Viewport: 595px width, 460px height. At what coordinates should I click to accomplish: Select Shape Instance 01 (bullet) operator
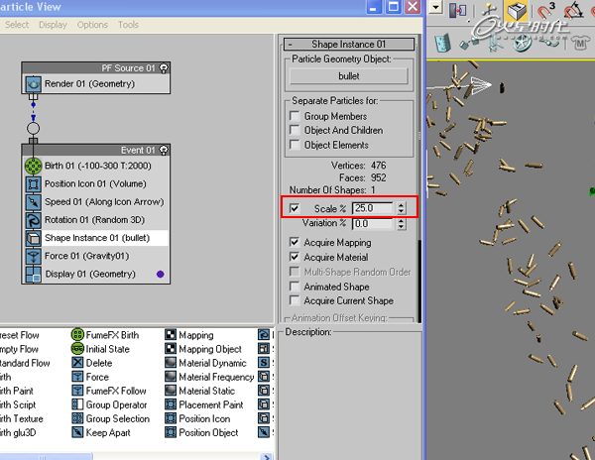(x=97, y=238)
